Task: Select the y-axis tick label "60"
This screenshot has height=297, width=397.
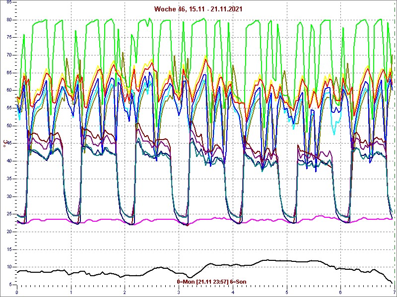Action: [8, 91]
